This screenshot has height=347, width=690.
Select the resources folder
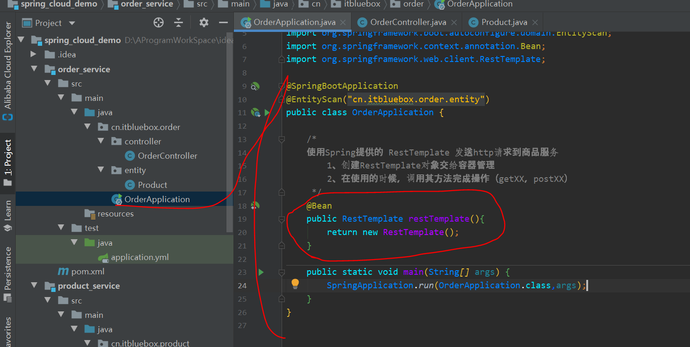[115, 214]
